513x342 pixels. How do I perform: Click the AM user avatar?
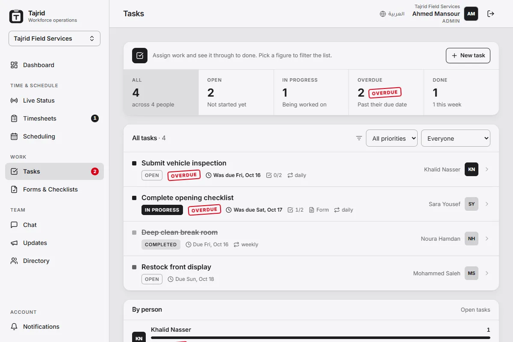[x=471, y=14]
